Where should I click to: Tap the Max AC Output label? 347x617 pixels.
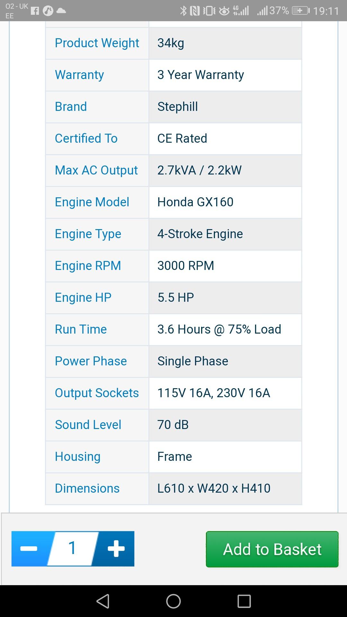pos(96,170)
